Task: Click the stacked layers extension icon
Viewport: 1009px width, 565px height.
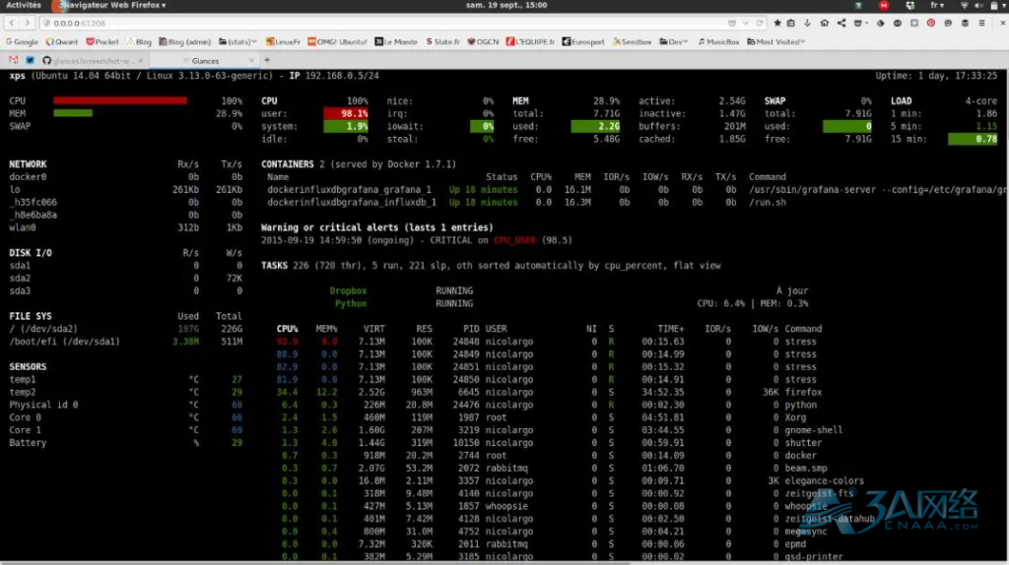Action: tap(965, 24)
